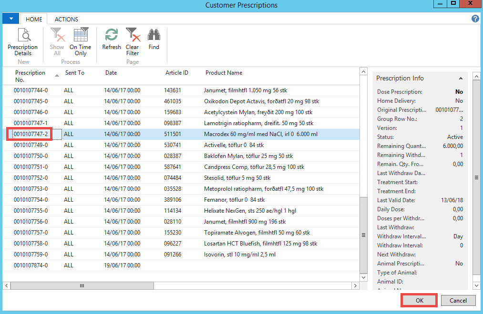The width and height of the screenshot is (483, 314).
Task: Click the Product Name column header
Action: coord(224,73)
